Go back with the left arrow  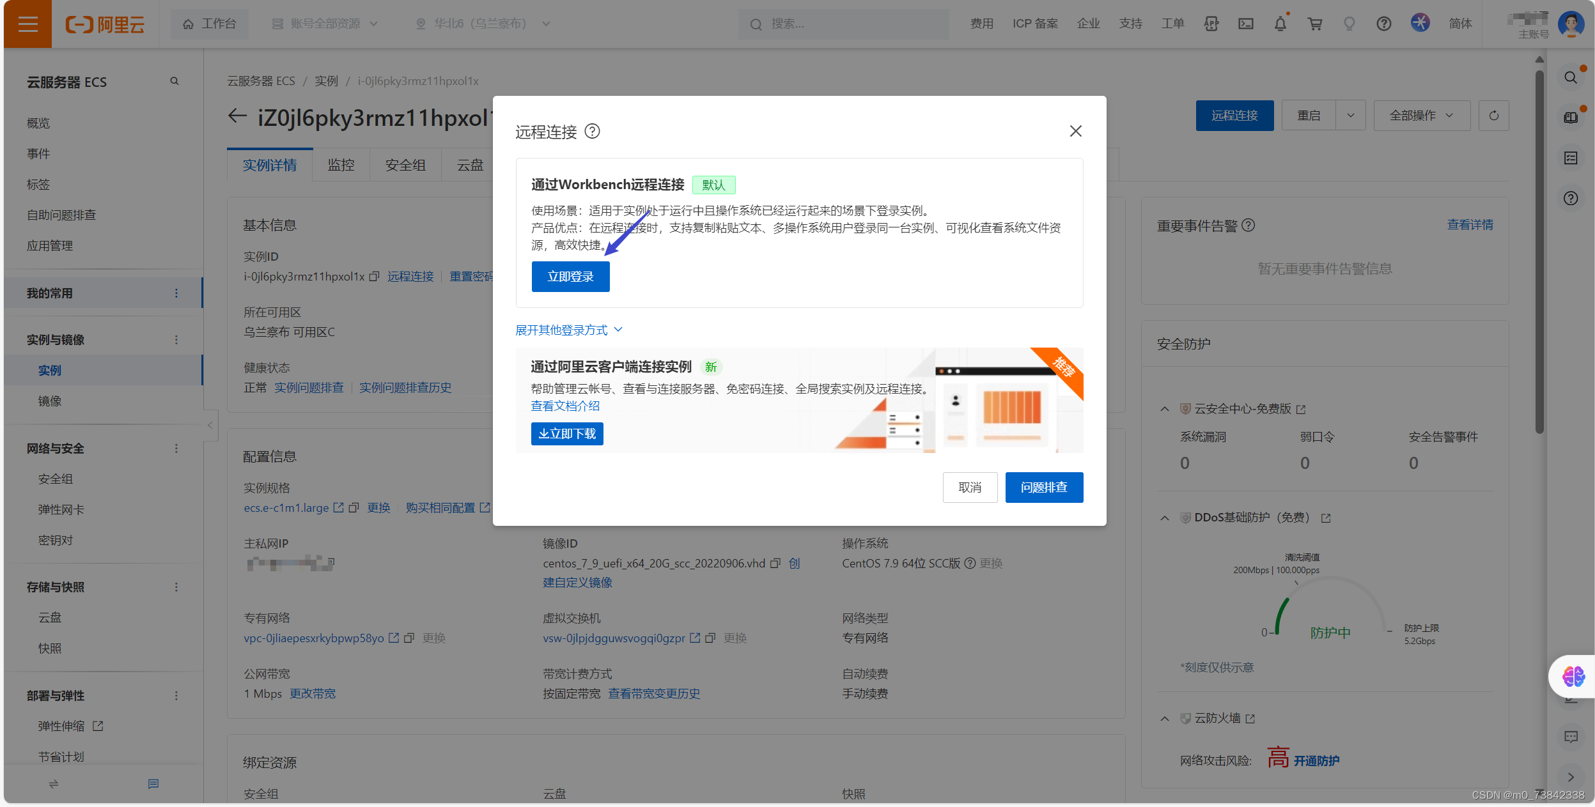click(x=237, y=116)
